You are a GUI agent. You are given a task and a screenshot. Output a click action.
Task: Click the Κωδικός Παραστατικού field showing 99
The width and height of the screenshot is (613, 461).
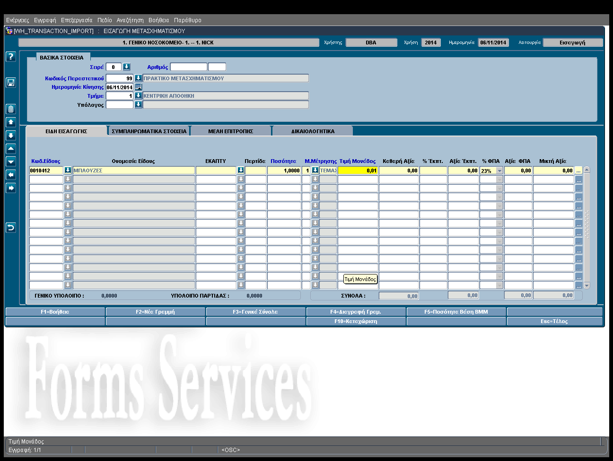pyautogui.click(x=120, y=78)
